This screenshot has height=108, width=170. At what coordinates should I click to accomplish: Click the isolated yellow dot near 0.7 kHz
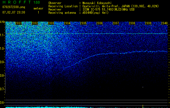pyautogui.click(x=143, y=87)
